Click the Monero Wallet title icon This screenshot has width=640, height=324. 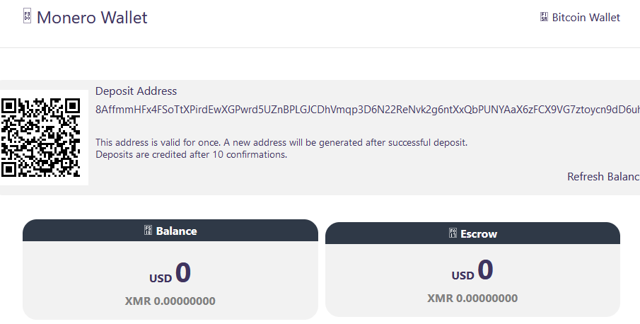[x=28, y=17]
